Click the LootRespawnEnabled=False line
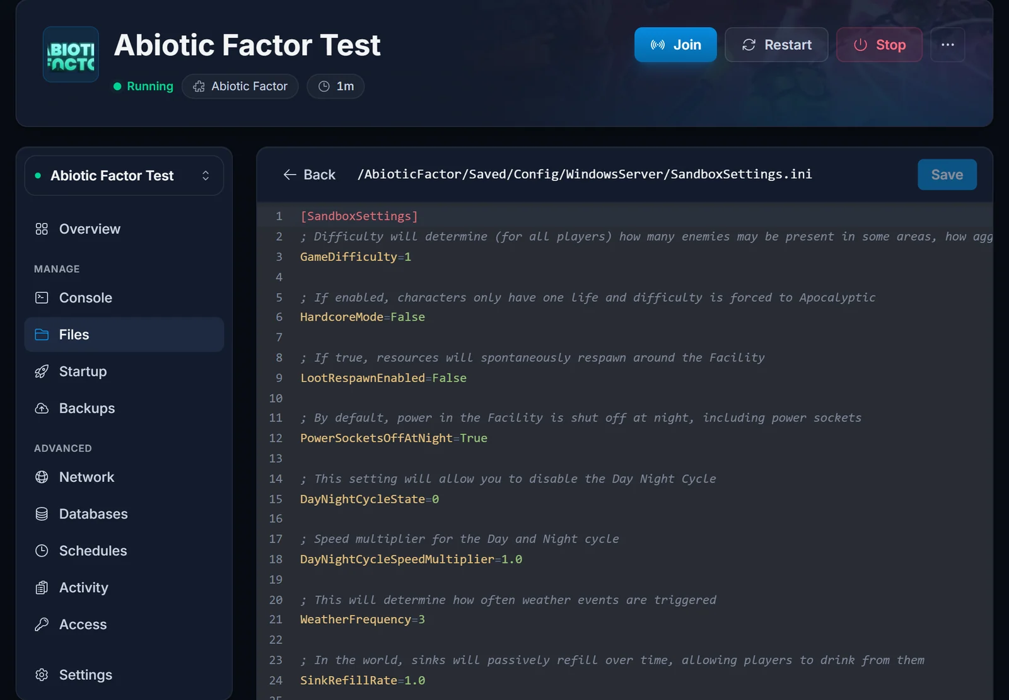 383,378
